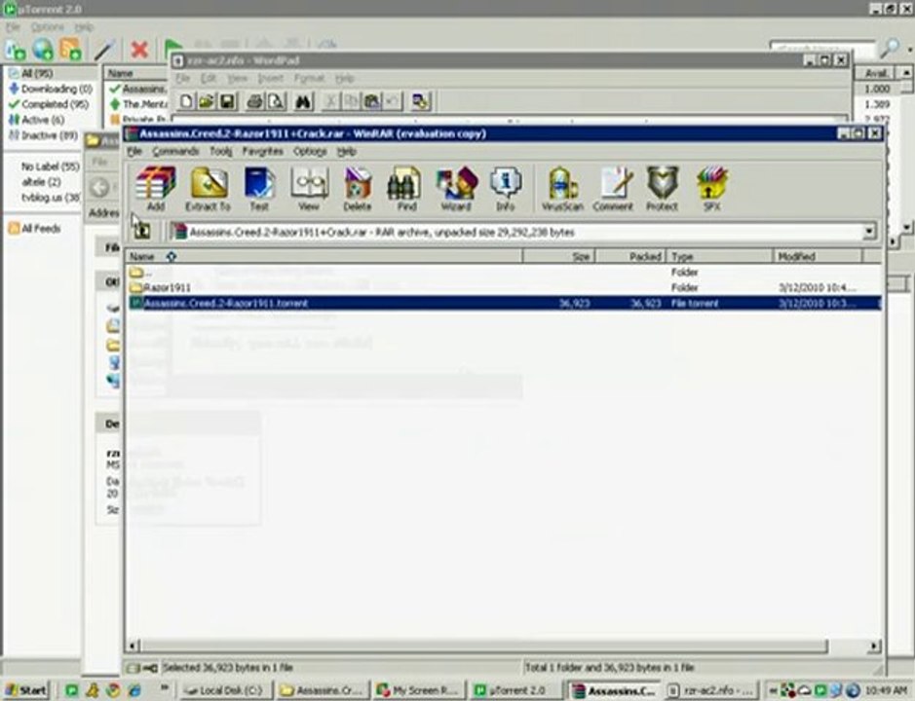Click the Find binoculars icon in WinRAR

pos(406,188)
